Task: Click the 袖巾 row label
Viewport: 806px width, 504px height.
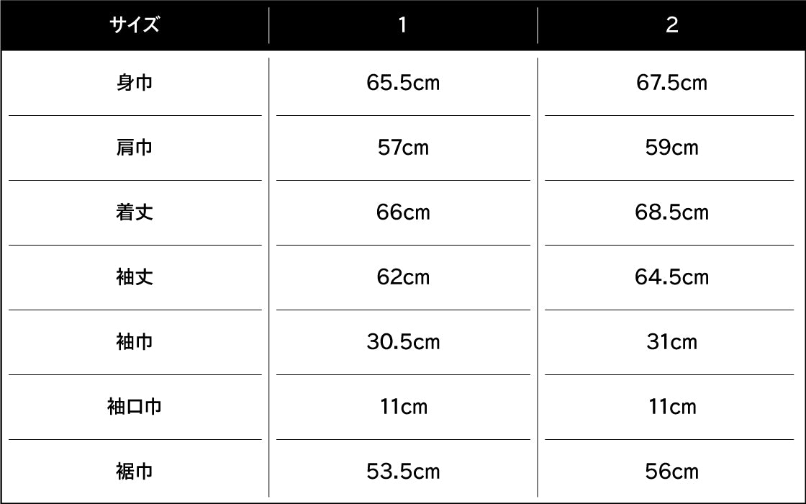Action: click(x=135, y=342)
